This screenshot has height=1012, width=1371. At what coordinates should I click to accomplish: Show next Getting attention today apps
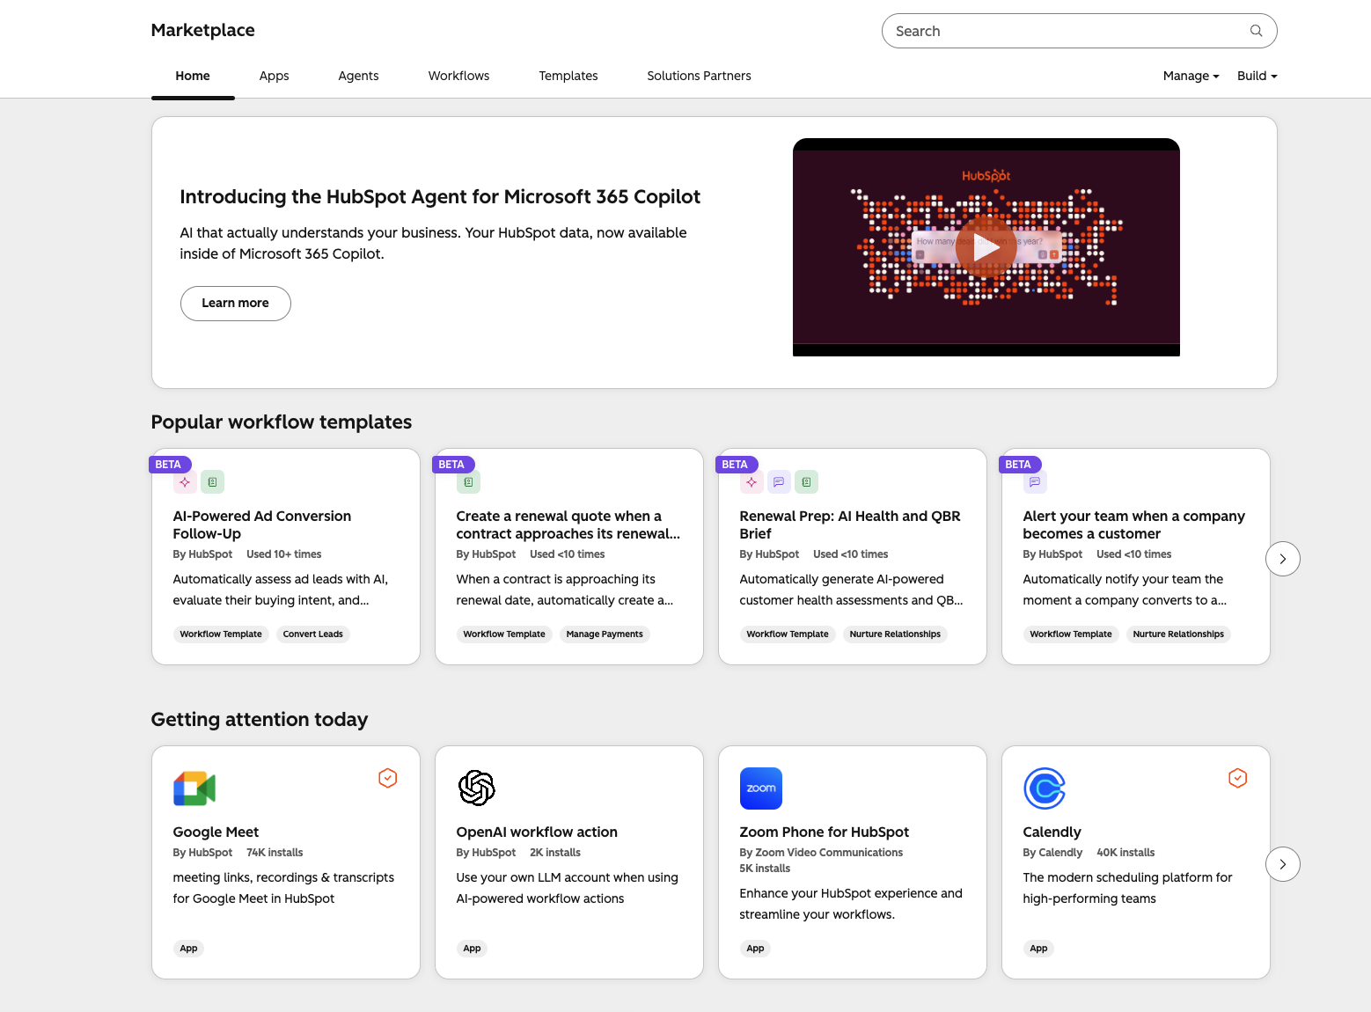[1283, 864]
